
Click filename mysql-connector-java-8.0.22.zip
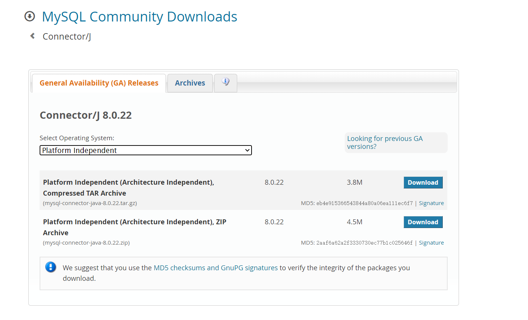coord(86,243)
